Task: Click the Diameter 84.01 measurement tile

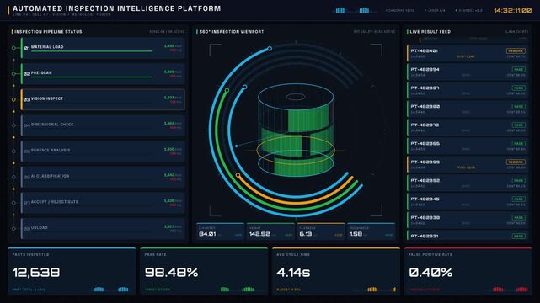Action: [221, 231]
